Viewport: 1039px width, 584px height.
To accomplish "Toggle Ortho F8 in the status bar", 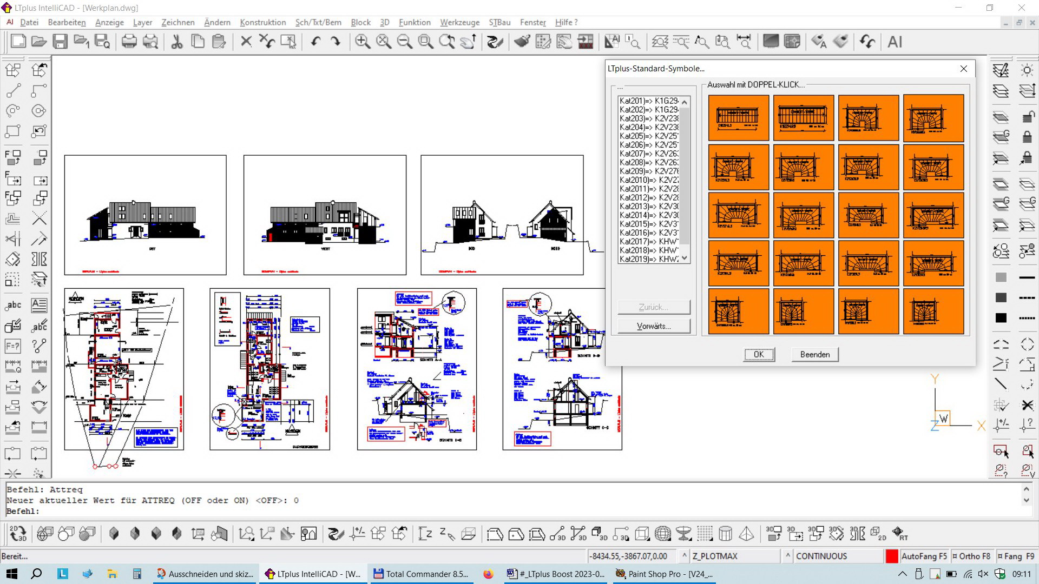I will [x=971, y=556].
